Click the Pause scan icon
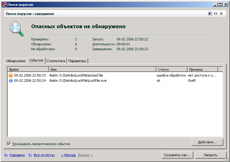230x162 pixels. 216,14
